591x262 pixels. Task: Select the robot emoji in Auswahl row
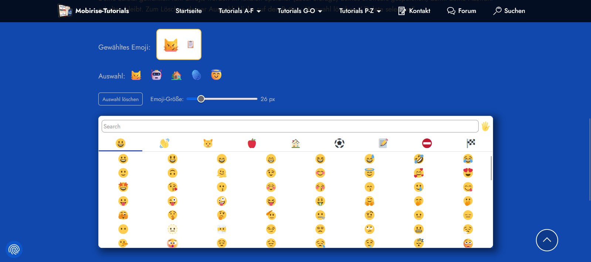point(156,75)
